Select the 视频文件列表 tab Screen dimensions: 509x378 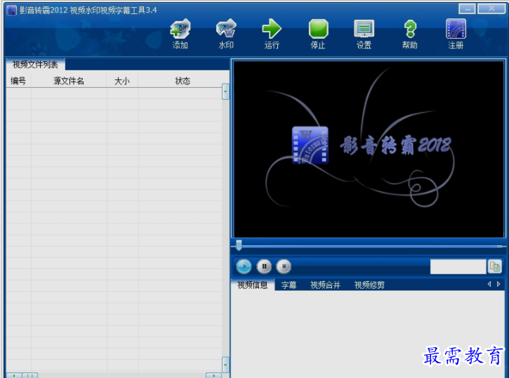point(35,65)
